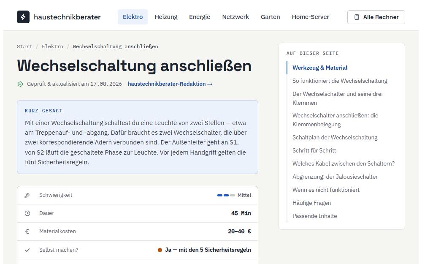Screen dimensions: 422x264
Task: Click the 20–40 € cost value
Action: point(240,231)
